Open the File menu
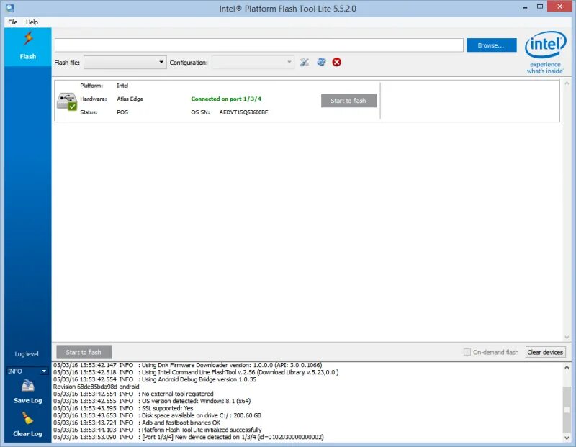This screenshot has height=447, width=576. (x=13, y=22)
